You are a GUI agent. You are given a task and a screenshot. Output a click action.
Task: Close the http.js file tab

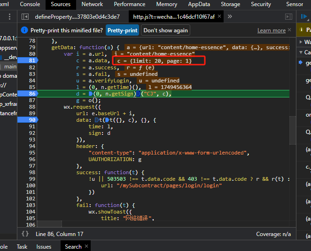click(x=219, y=16)
